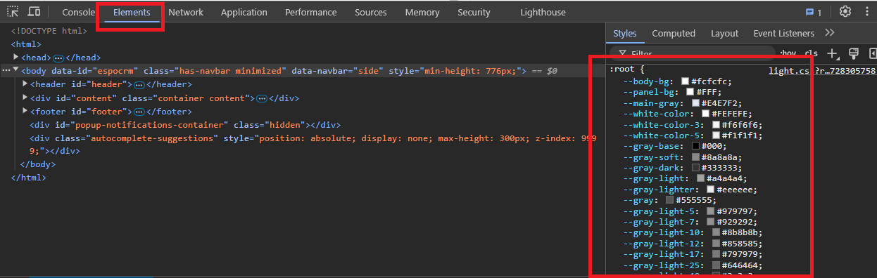Open the Event Listeners sidebar tab

click(x=783, y=33)
